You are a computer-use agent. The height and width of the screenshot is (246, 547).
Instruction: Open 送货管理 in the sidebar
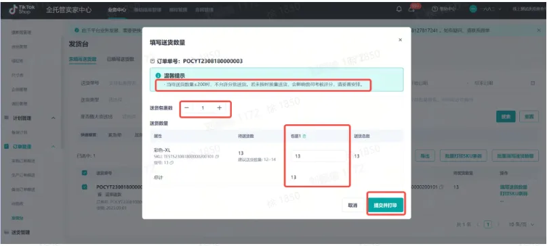point(20,232)
